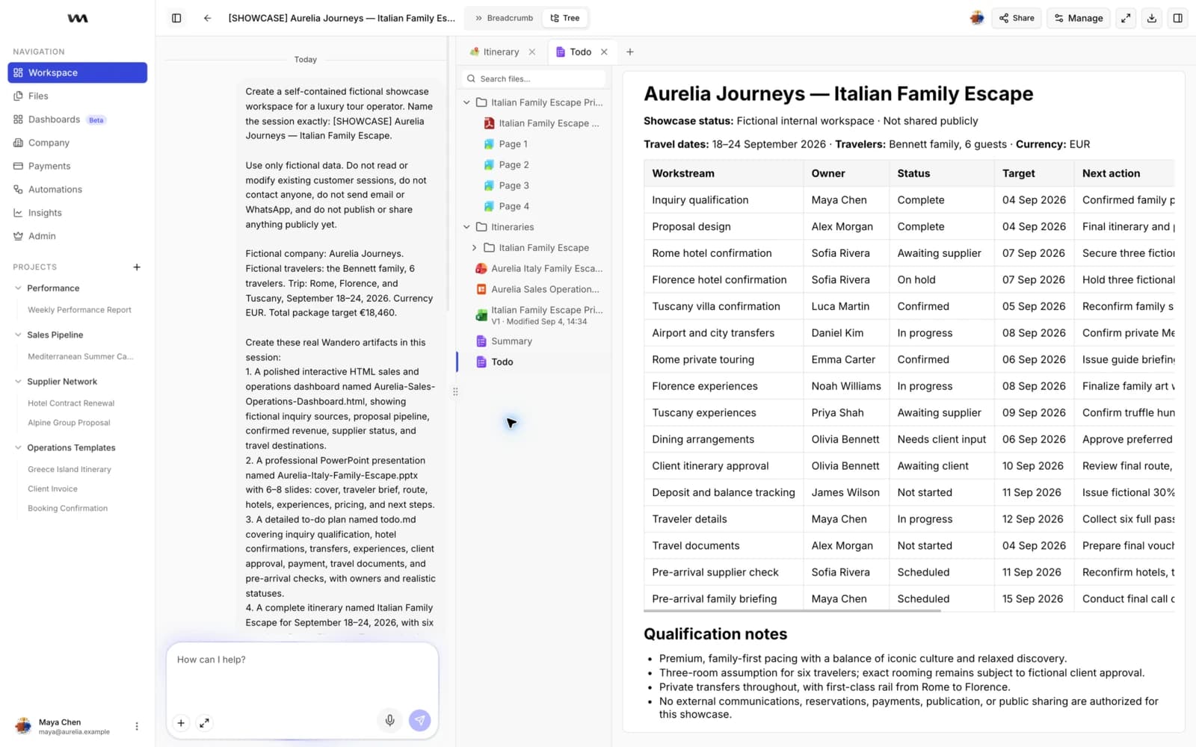Open Page 3 in file tree

[506, 186]
